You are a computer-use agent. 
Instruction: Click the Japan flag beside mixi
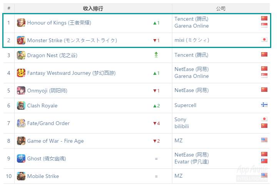point(264,40)
